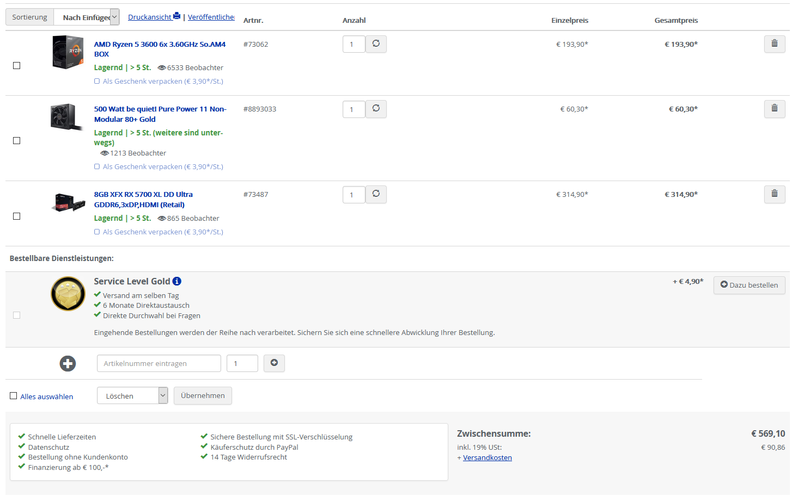Image resolution: width=792 pixels, height=496 pixels.
Task: Click Dazu bestellen for Service Level Gold
Action: pos(749,285)
